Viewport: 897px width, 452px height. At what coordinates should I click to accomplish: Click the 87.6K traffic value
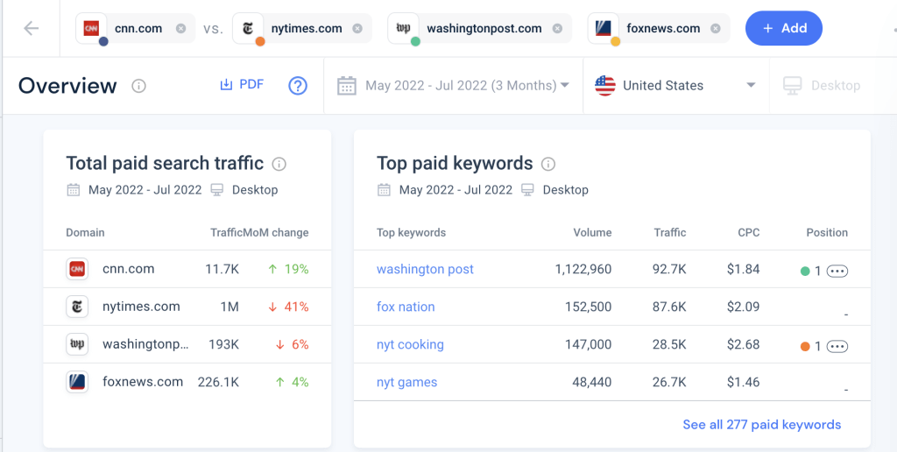[670, 307]
